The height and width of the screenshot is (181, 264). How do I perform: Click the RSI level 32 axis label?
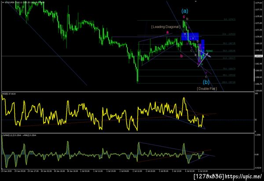click(256, 120)
